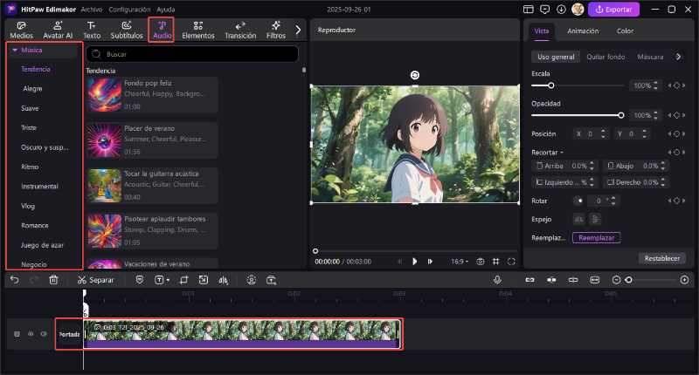This screenshot has height=375, width=699.
Task: Select Tocar la guitarra acústica track thumbnail
Action: point(104,186)
